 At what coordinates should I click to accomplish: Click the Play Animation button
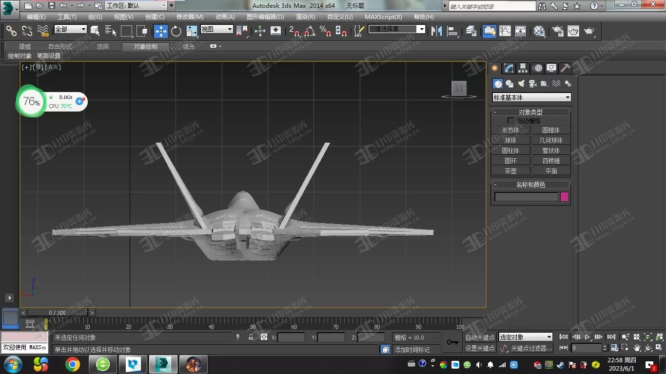click(x=587, y=337)
